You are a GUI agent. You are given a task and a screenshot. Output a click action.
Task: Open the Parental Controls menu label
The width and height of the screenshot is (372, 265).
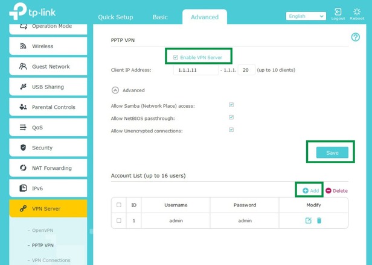tap(54, 107)
